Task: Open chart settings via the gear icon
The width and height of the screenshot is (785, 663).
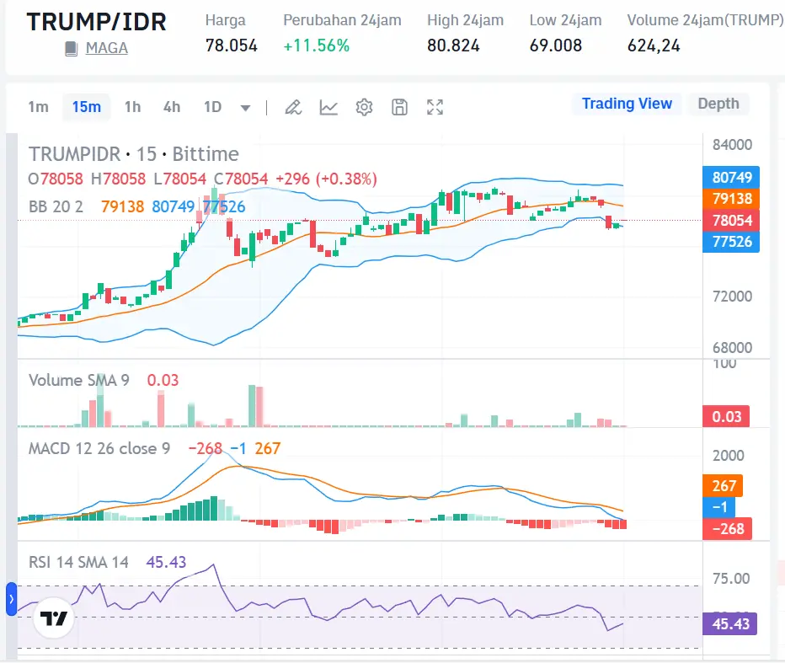Action: [364, 107]
